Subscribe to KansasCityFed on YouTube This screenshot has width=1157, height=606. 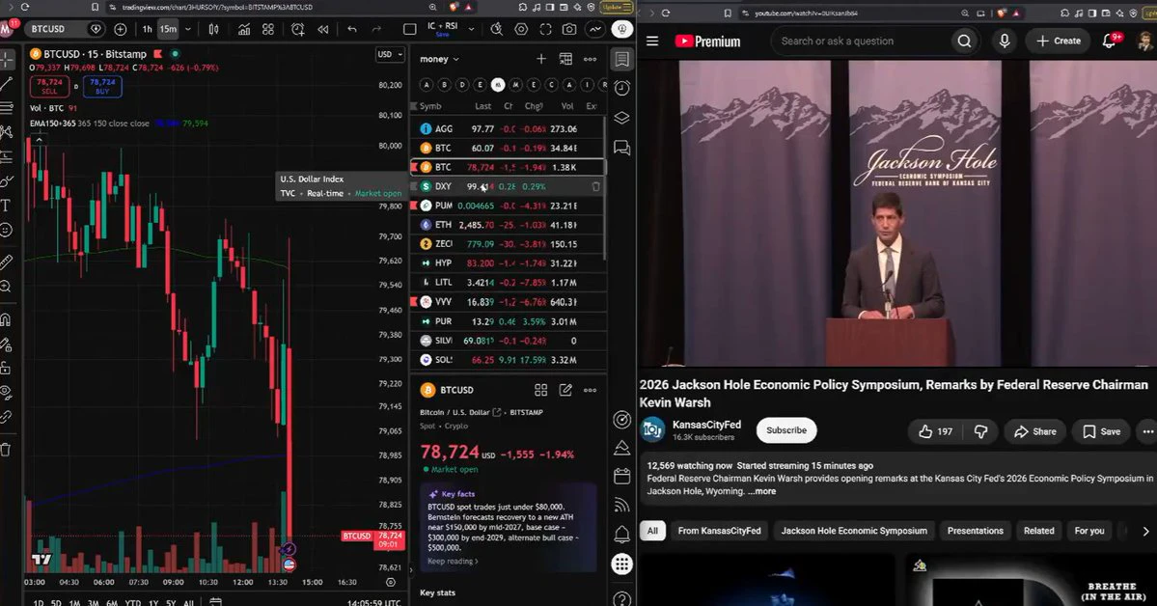tap(786, 430)
